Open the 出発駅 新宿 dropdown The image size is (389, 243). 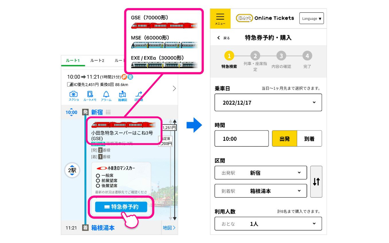(261, 173)
